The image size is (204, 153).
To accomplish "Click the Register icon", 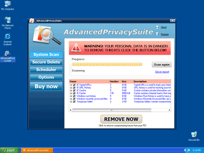I will pos(157,34).
